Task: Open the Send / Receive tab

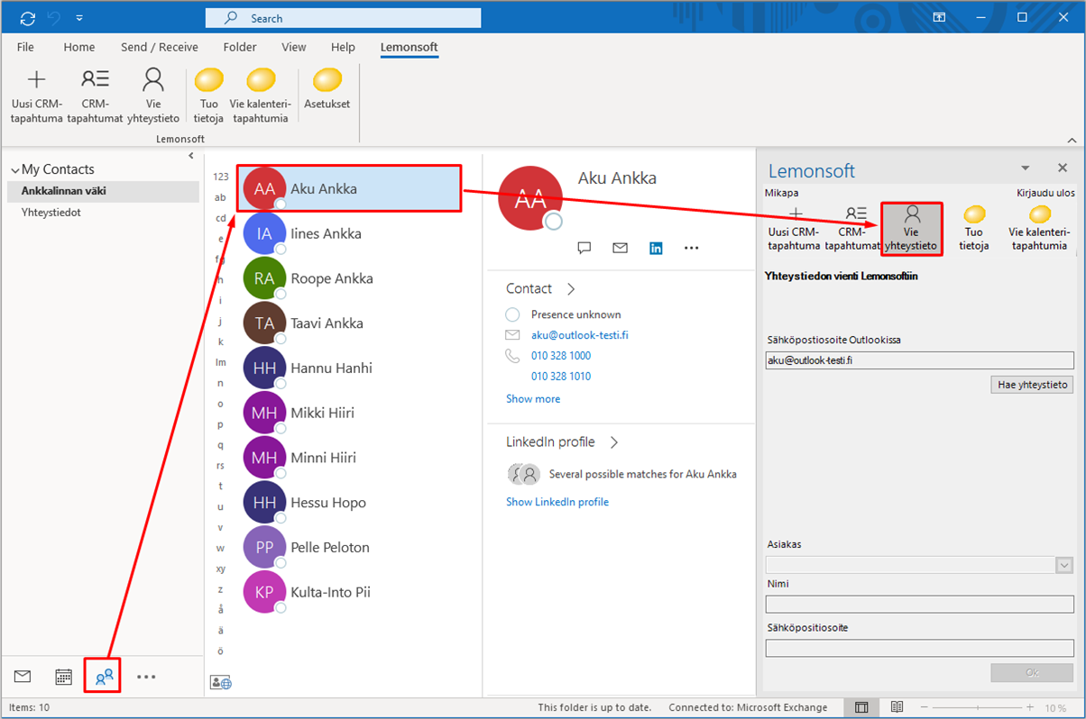Action: [x=160, y=47]
